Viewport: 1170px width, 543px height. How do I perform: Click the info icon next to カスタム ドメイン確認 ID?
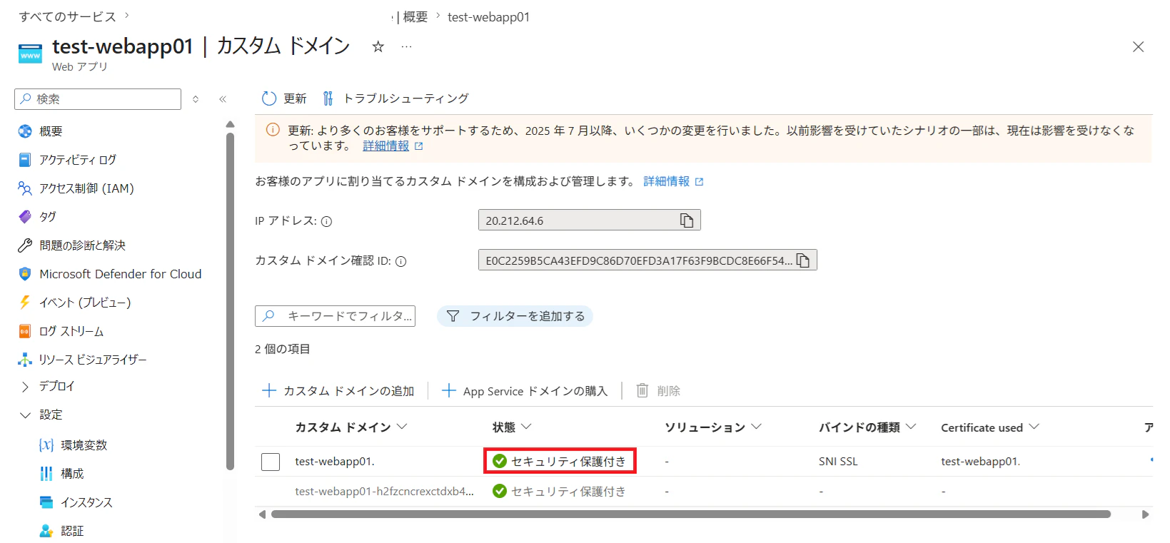tap(401, 261)
